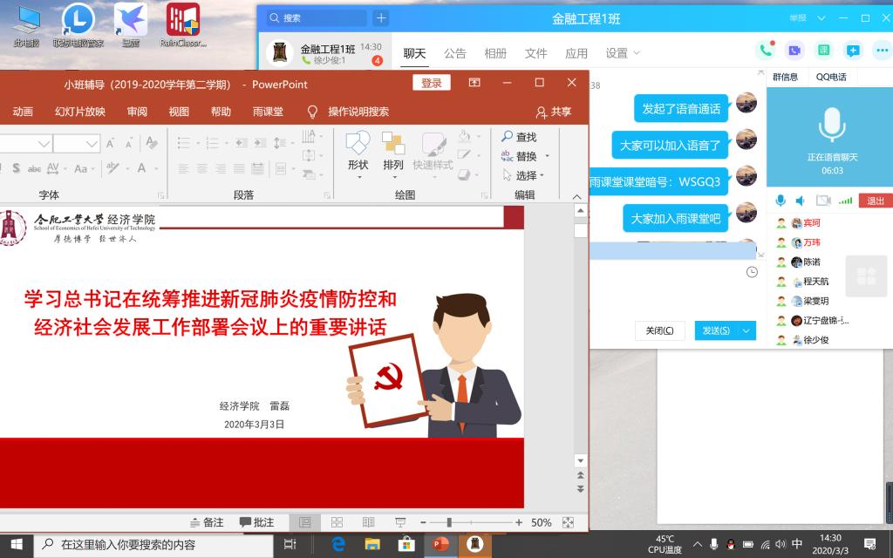893x558 pixels.
Task: Open the grid apps icon in voice panel
Action: (x=866, y=276)
